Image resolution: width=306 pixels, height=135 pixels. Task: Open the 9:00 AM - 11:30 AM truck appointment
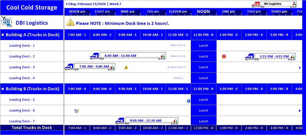pos(147,121)
